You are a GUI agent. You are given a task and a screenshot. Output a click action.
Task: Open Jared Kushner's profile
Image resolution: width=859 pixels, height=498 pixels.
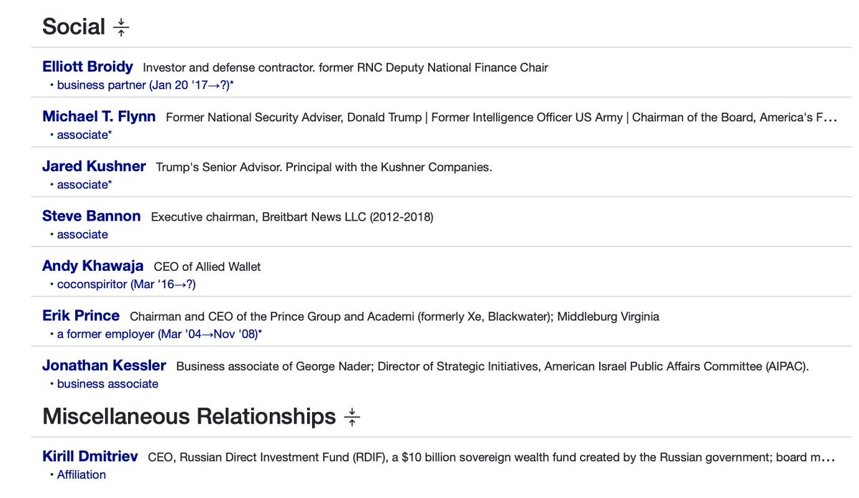94,166
